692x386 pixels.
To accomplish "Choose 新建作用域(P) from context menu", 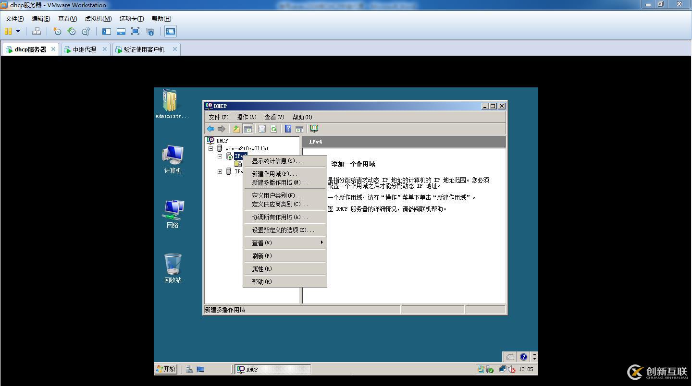I will coord(285,174).
